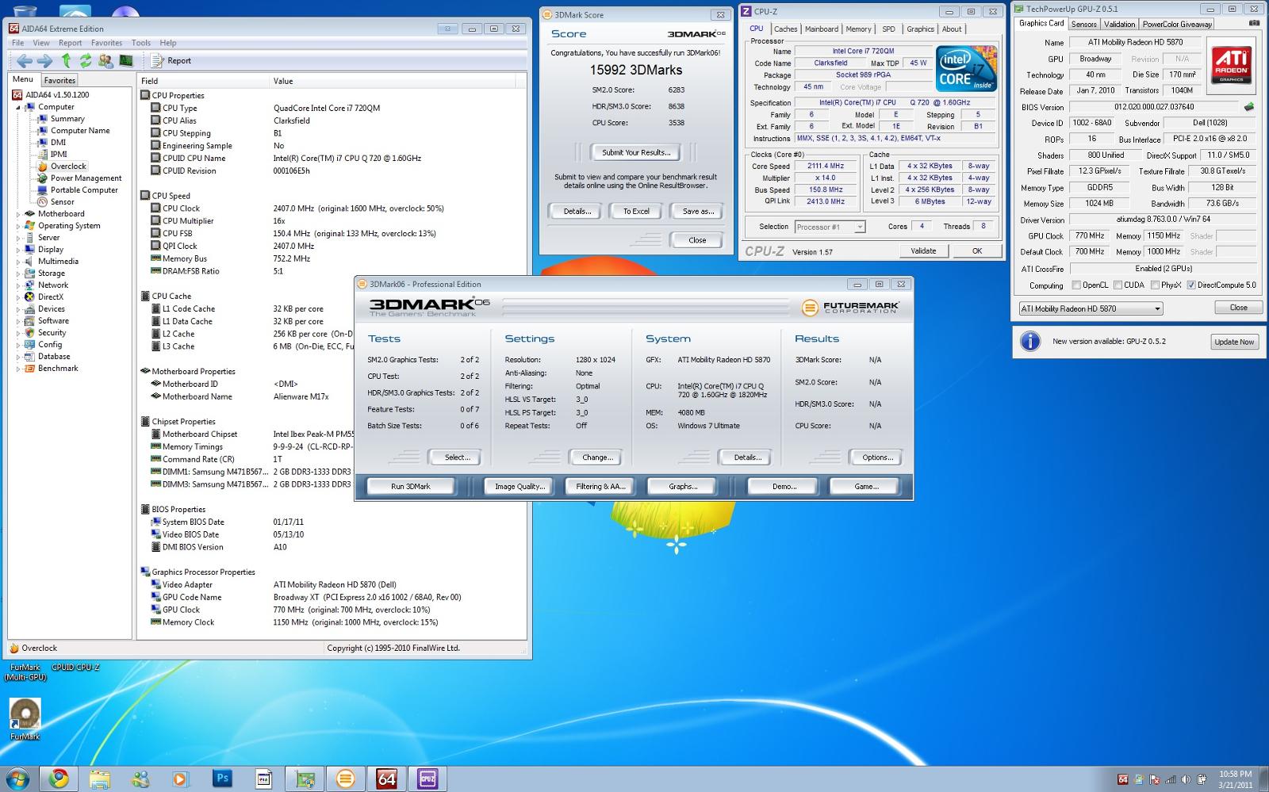Screen dimensions: 1269x792
Task: Switch to CPU-Z taskbar icon
Action: point(427,779)
